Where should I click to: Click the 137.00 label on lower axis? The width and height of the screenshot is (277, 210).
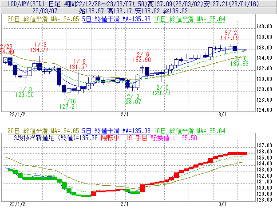point(264,145)
